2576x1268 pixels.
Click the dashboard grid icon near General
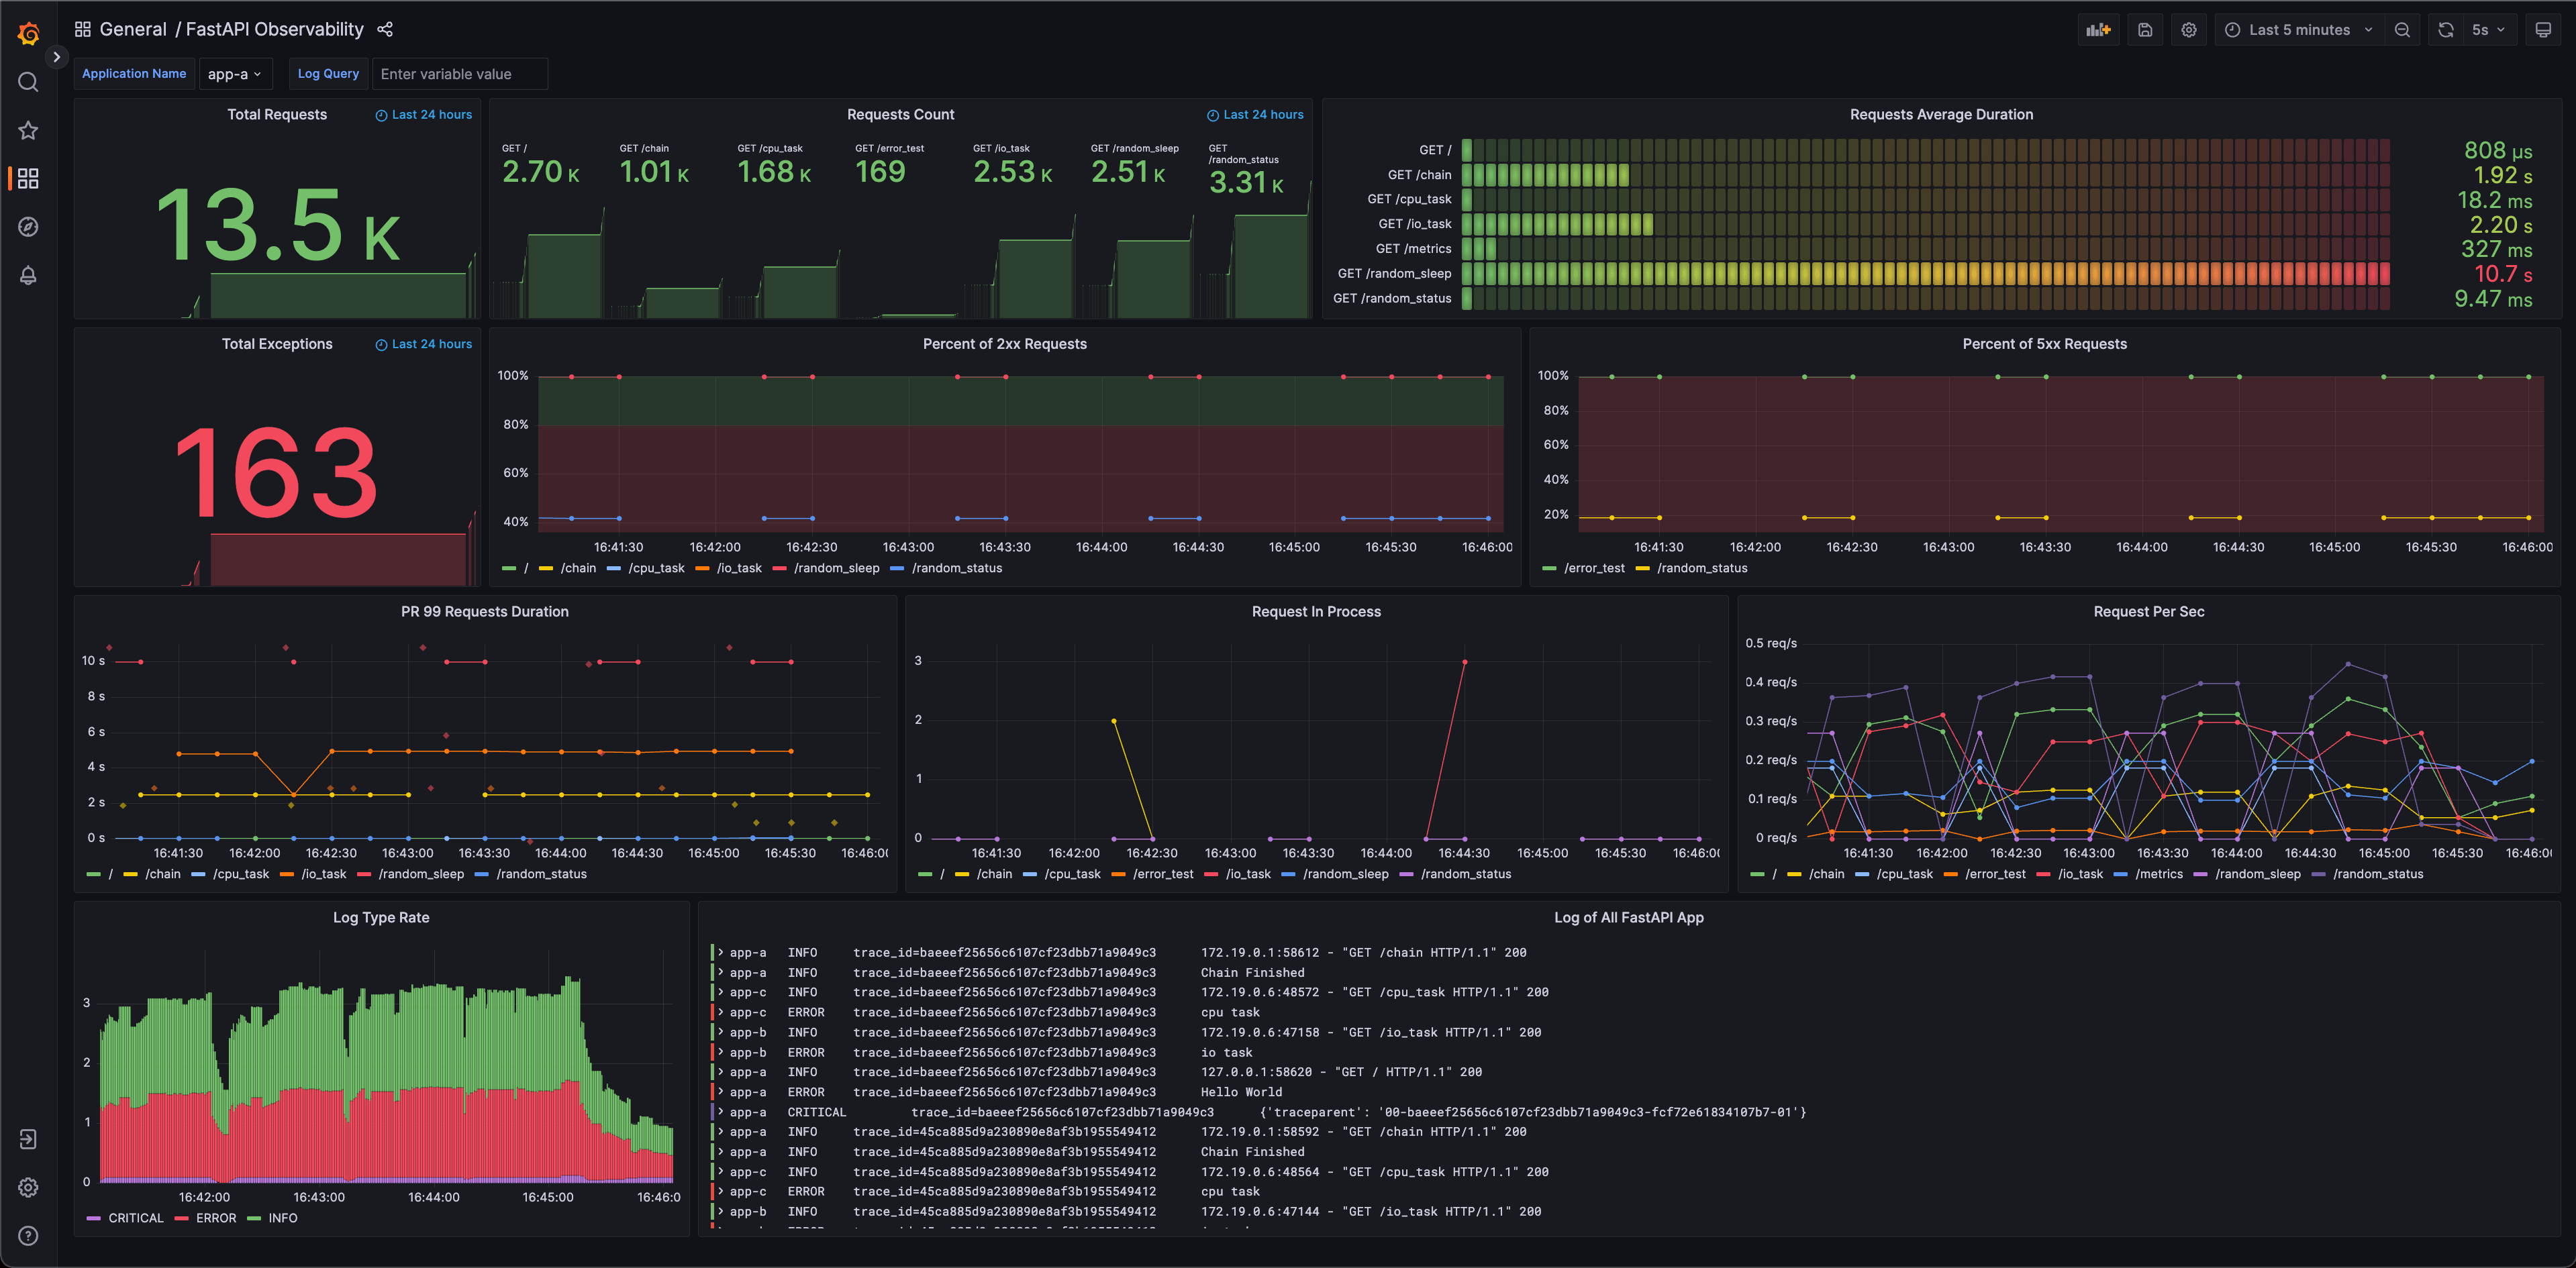pos(83,30)
